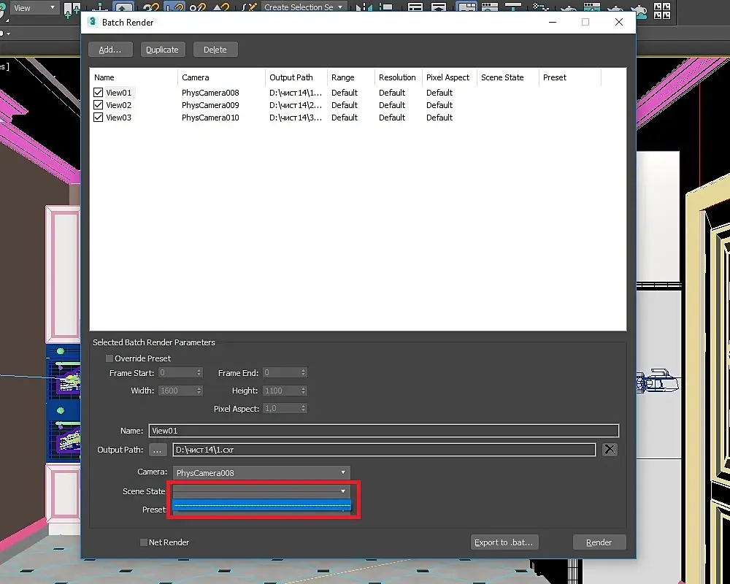Click the Add... button
The image size is (730, 584).
point(110,50)
